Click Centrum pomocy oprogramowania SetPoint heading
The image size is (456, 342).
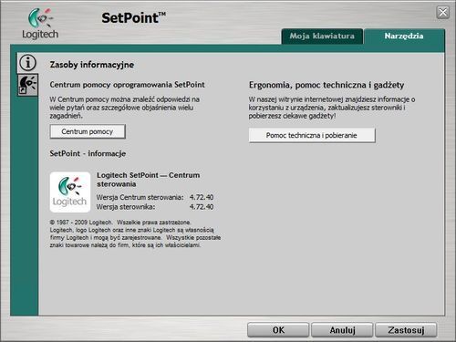(127, 85)
